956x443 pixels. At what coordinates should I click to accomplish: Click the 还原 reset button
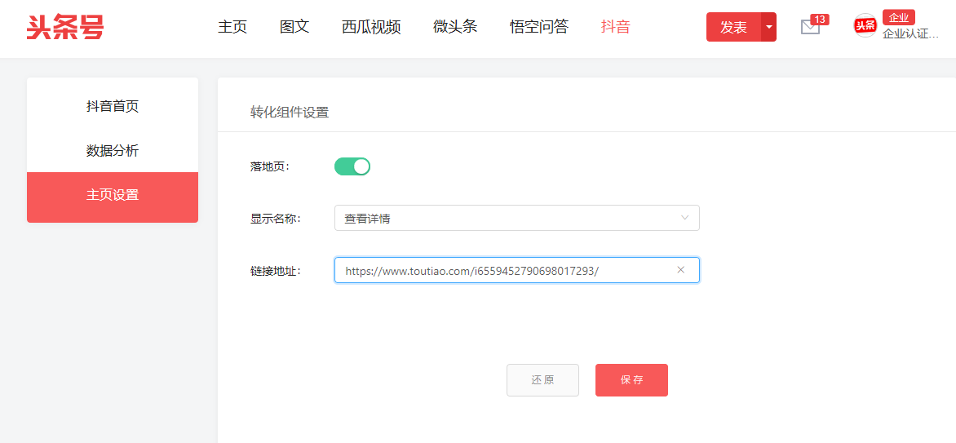[x=542, y=380]
